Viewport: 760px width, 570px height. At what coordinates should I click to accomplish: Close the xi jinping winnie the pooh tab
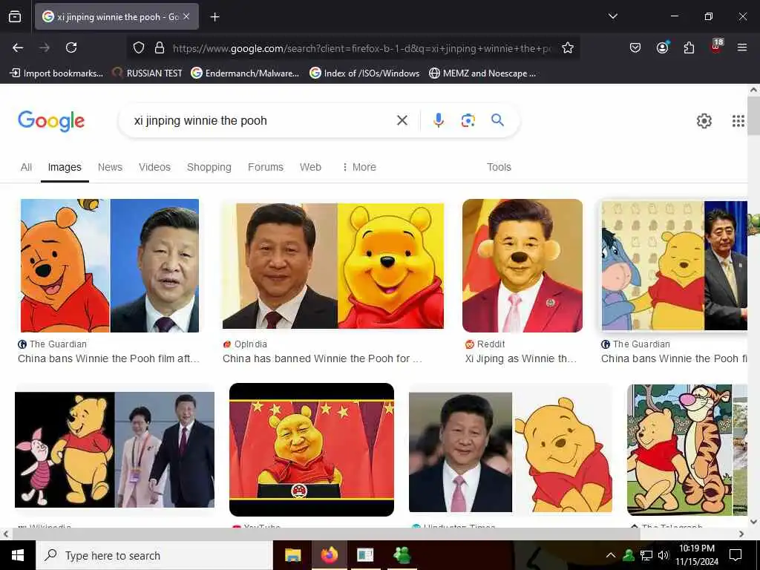pos(186,16)
